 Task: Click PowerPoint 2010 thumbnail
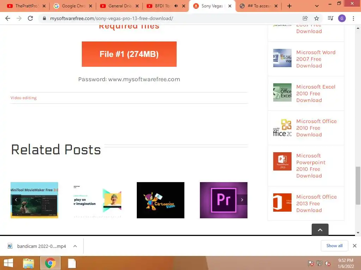tap(282, 161)
